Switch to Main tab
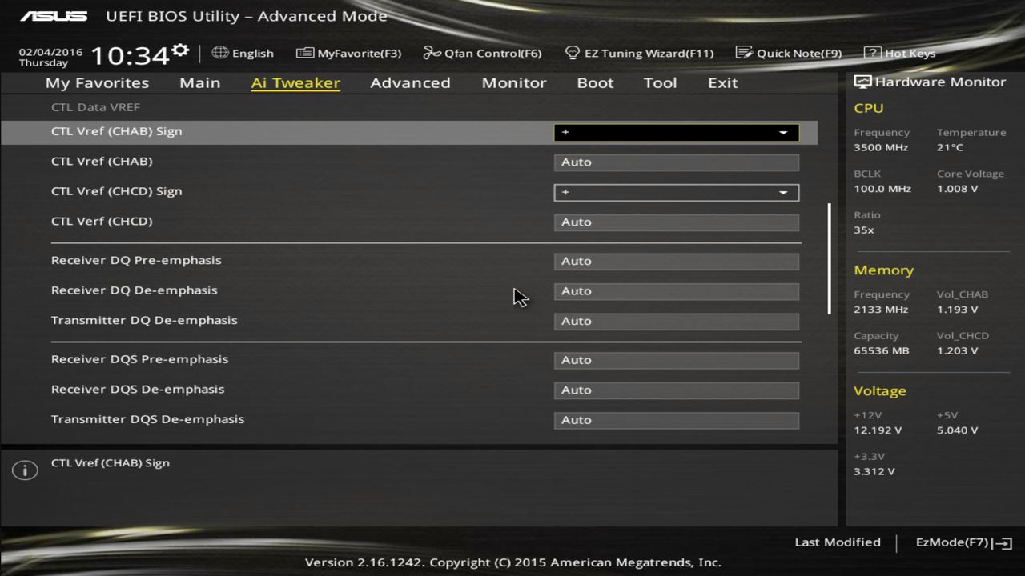1025x576 pixels. point(199,82)
